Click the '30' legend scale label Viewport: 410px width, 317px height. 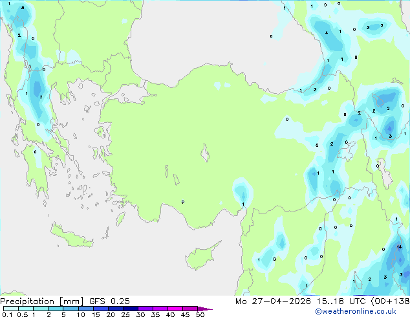[x=140, y=314]
